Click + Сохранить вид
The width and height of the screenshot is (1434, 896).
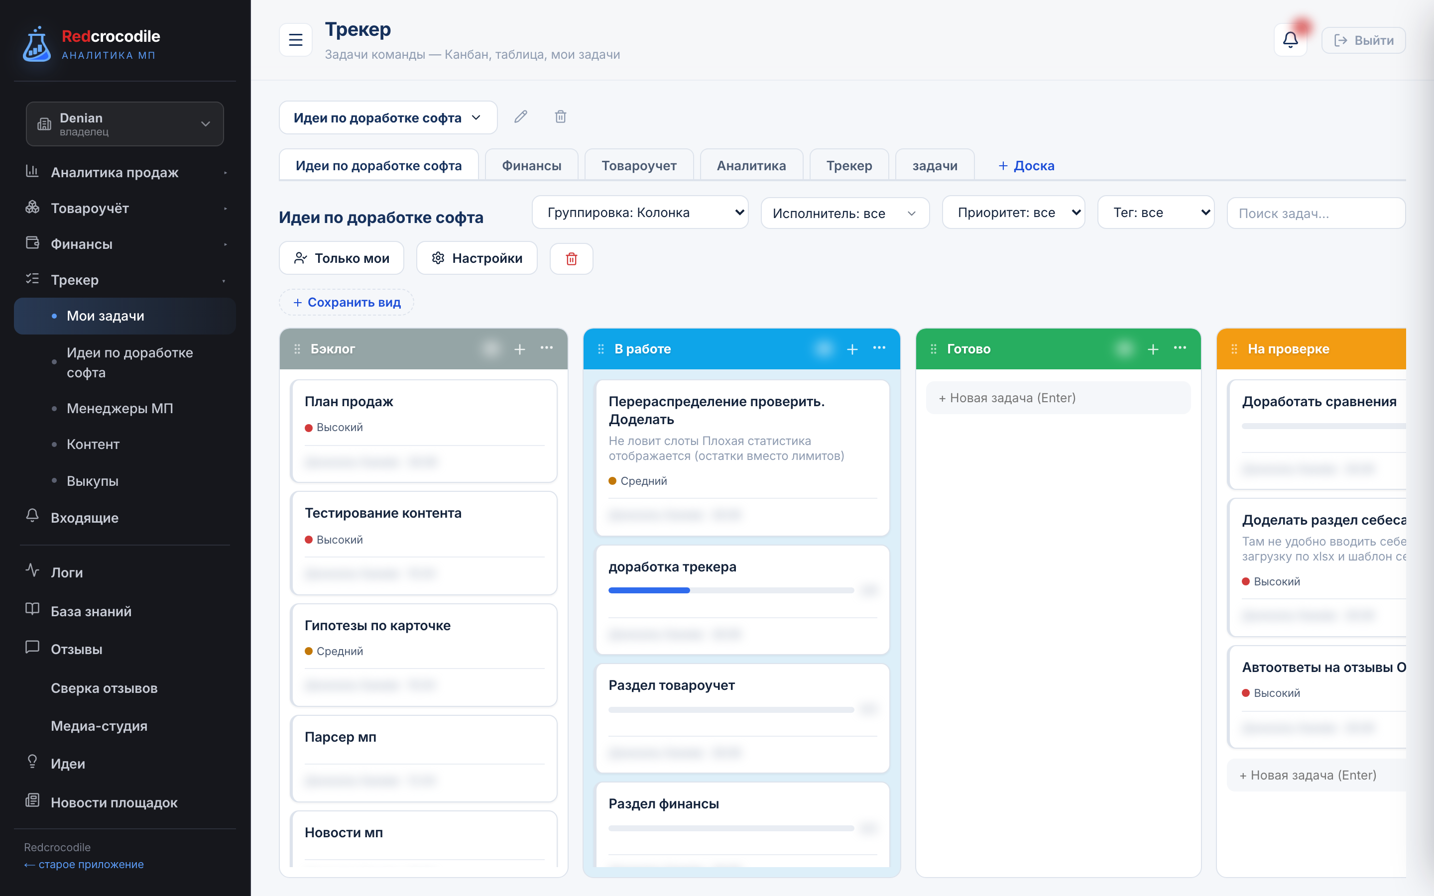coord(347,302)
